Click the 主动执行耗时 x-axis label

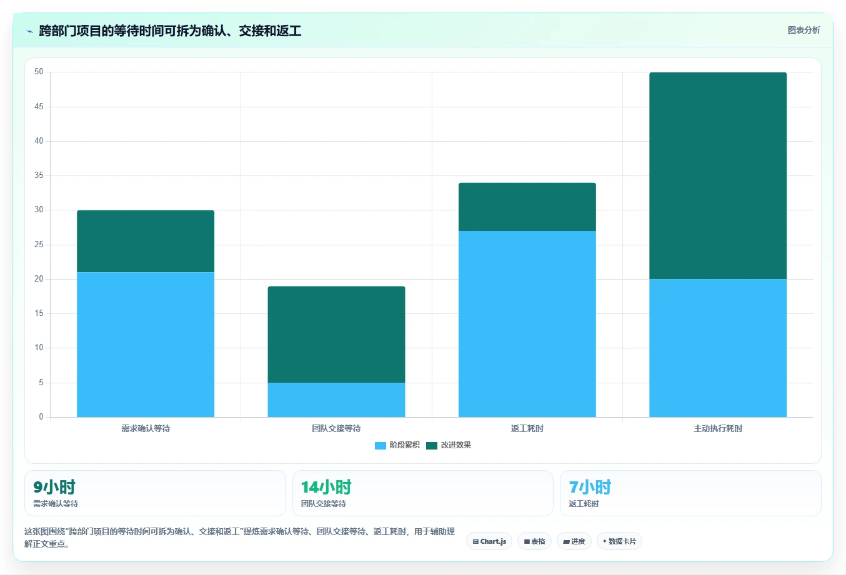[718, 428]
